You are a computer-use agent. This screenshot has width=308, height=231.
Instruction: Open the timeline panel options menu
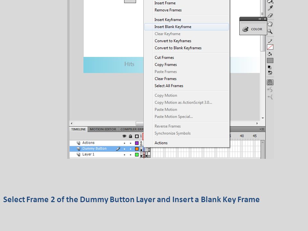(x=262, y=129)
